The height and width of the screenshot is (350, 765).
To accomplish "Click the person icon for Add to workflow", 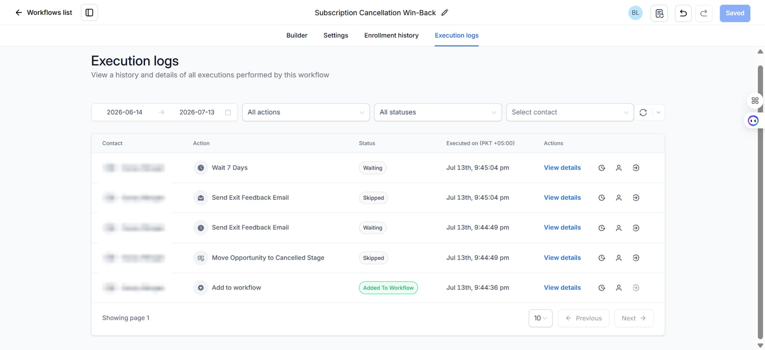I will (x=619, y=288).
